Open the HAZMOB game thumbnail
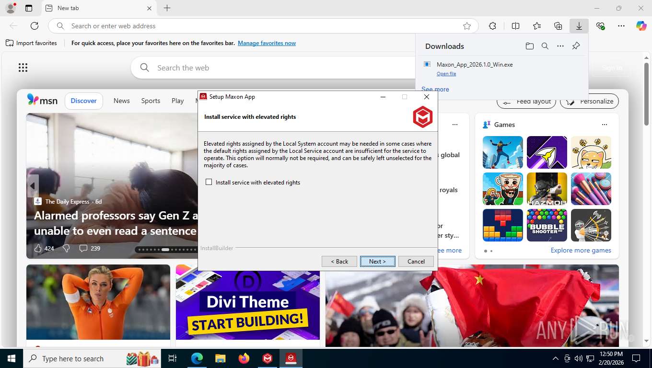Viewport: 652px width, 368px height. [547, 189]
